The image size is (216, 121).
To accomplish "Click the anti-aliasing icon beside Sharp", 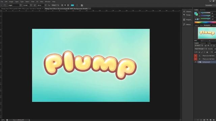I will click(49, 5).
